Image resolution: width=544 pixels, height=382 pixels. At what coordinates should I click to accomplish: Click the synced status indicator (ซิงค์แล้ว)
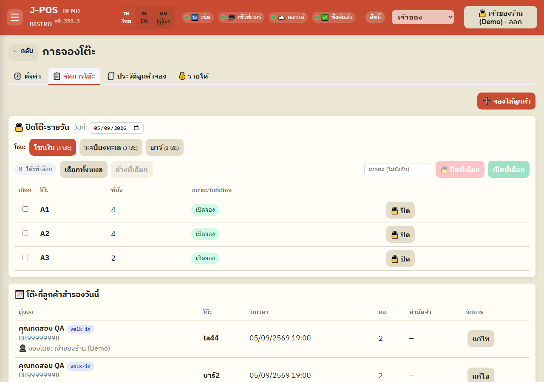click(x=334, y=17)
